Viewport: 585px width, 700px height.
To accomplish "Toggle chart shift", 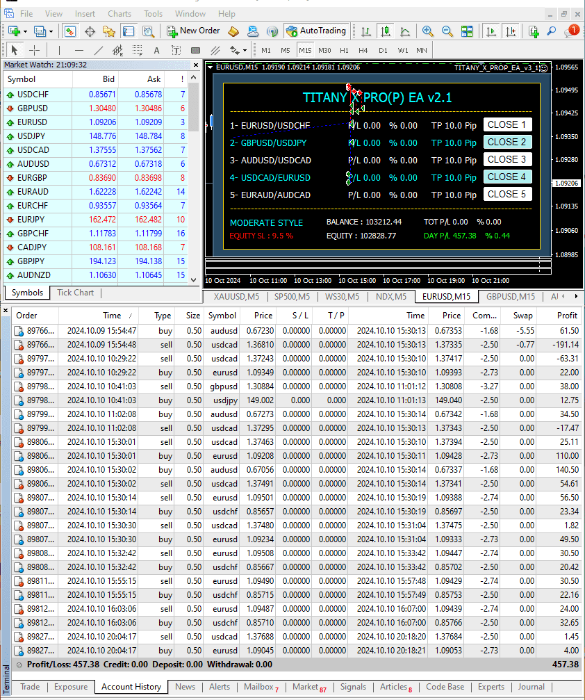I will (511, 31).
